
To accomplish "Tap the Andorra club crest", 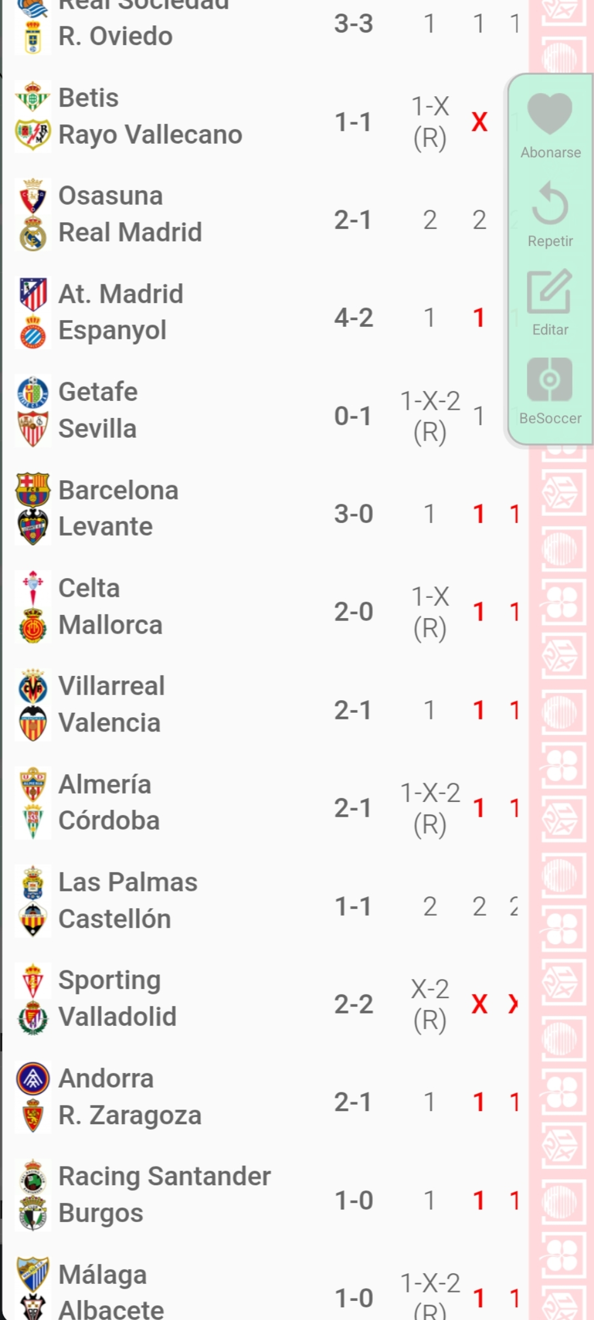I will 33,1079.
